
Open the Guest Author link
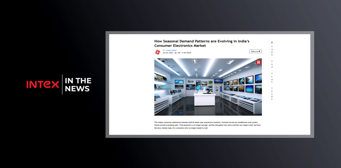tap(171, 50)
